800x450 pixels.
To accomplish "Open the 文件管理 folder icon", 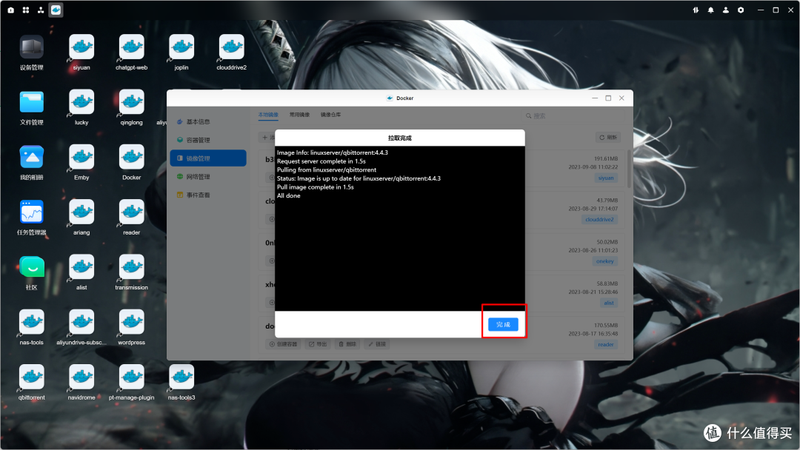I will point(32,107).
